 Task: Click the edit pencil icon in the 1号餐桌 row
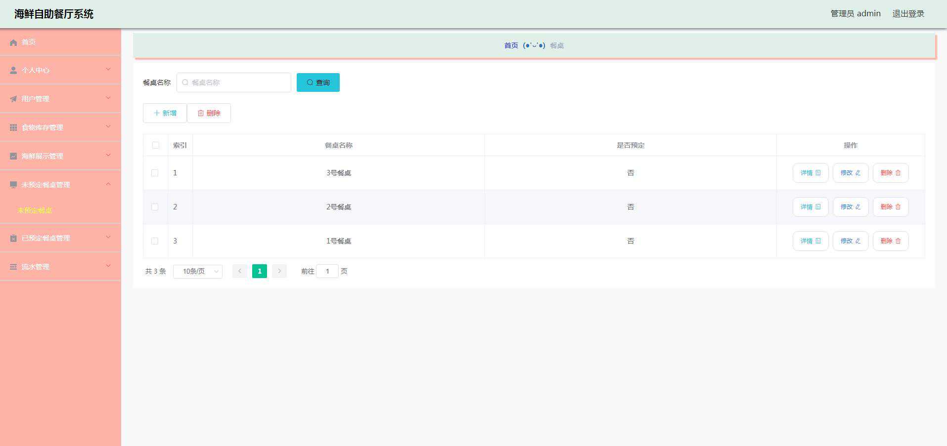858,241
